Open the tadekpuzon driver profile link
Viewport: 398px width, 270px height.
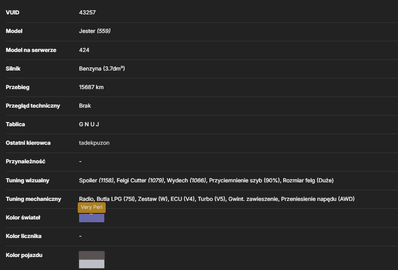94,143
